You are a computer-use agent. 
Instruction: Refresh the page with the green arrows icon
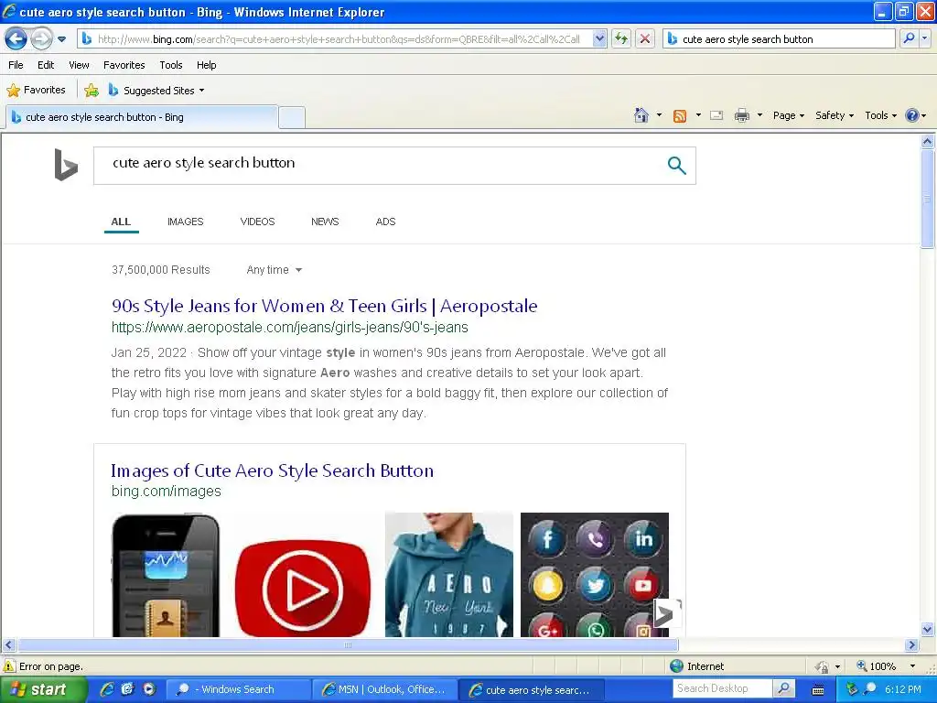621,39
